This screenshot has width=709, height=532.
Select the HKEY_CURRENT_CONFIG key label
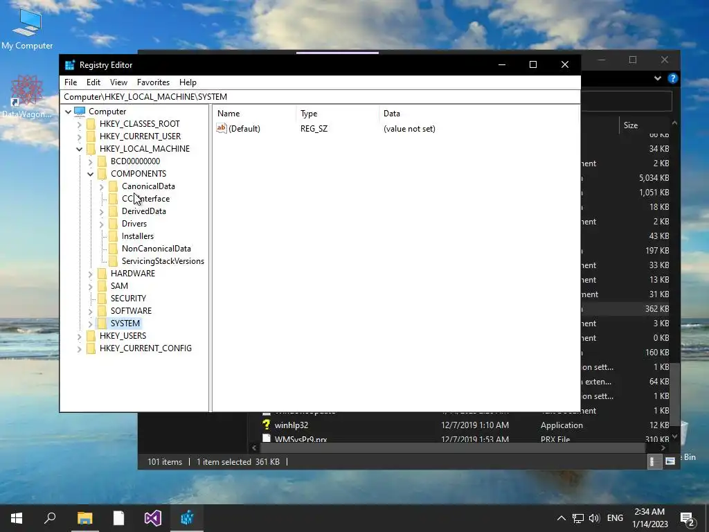tap(145, 348)
